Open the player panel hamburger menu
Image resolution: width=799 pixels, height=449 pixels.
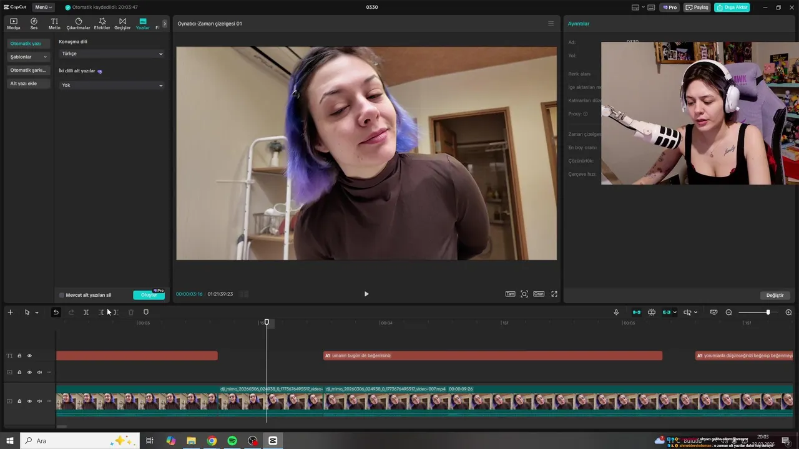(x=551, y=24)
